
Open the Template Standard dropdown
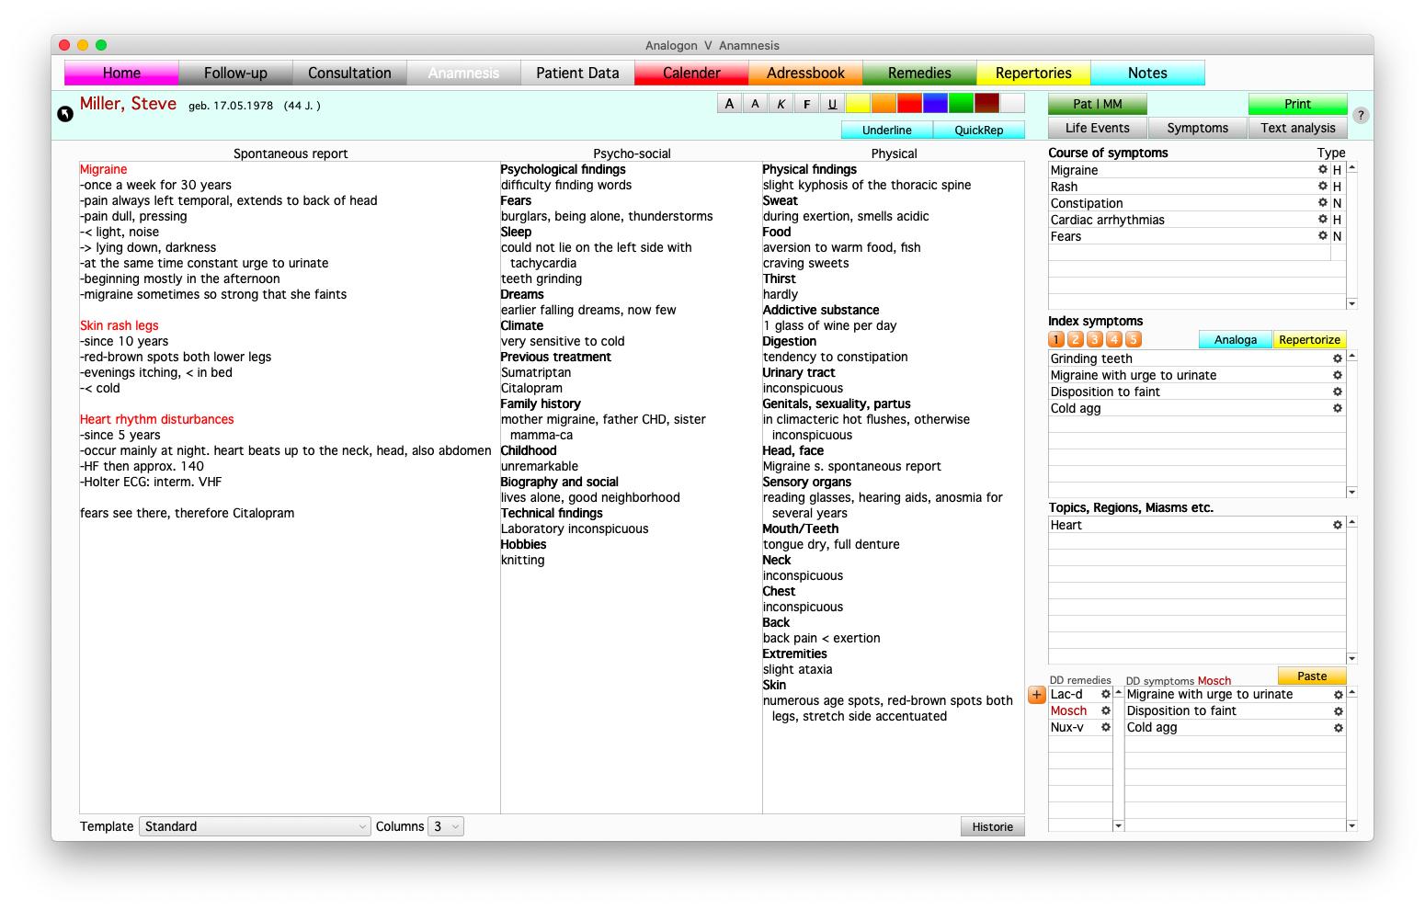(255, 826)
